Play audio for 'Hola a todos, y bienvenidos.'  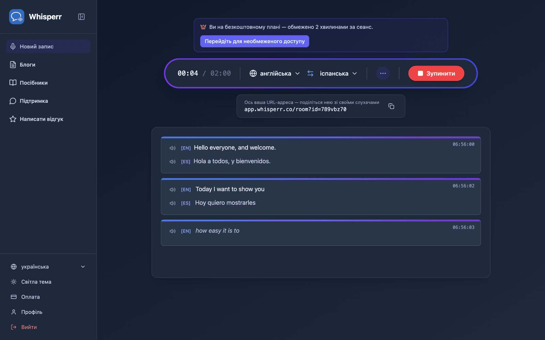click(173, 161)
